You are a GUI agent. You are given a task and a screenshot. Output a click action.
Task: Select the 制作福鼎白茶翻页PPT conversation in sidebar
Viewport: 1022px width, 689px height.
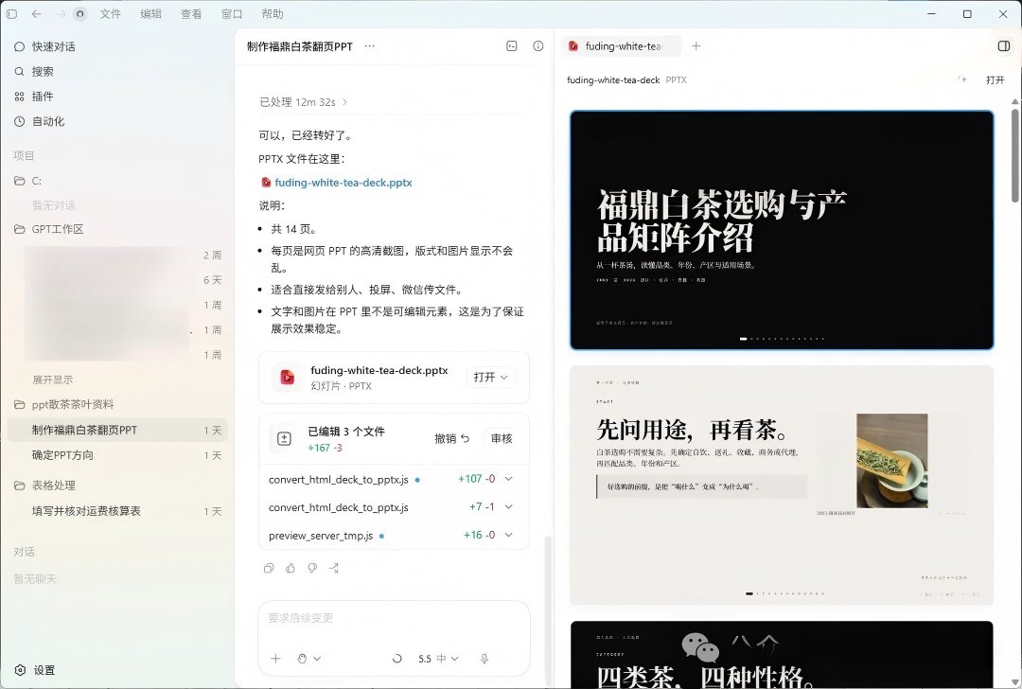click(x=117, y=430)
